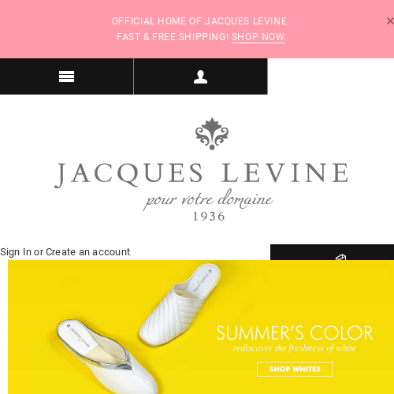Image resolution: width=394 pixels, height=394 pixels.
Task: Follow the SHOP NOW link
Action: 258,37
